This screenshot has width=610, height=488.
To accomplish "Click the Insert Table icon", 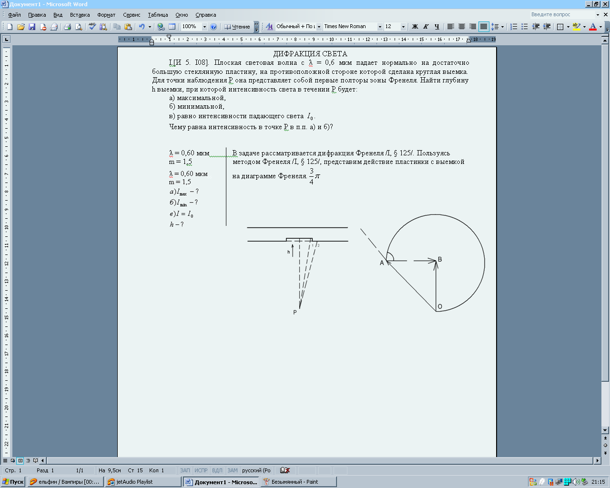I will [172, 27].
